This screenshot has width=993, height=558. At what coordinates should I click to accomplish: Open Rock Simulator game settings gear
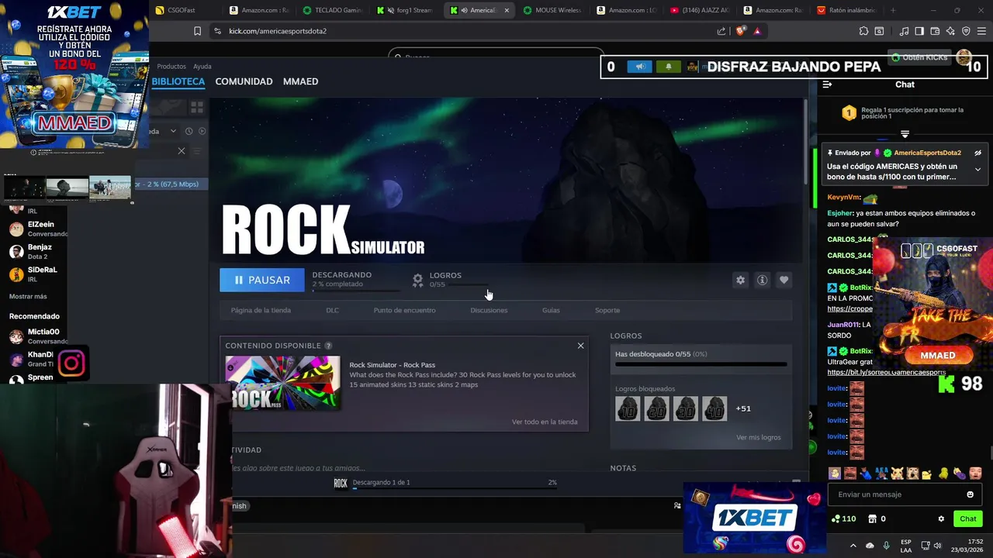tap(740, 280)
